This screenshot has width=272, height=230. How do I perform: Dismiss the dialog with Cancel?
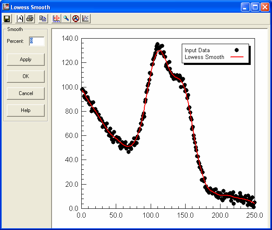click(26, 93)
